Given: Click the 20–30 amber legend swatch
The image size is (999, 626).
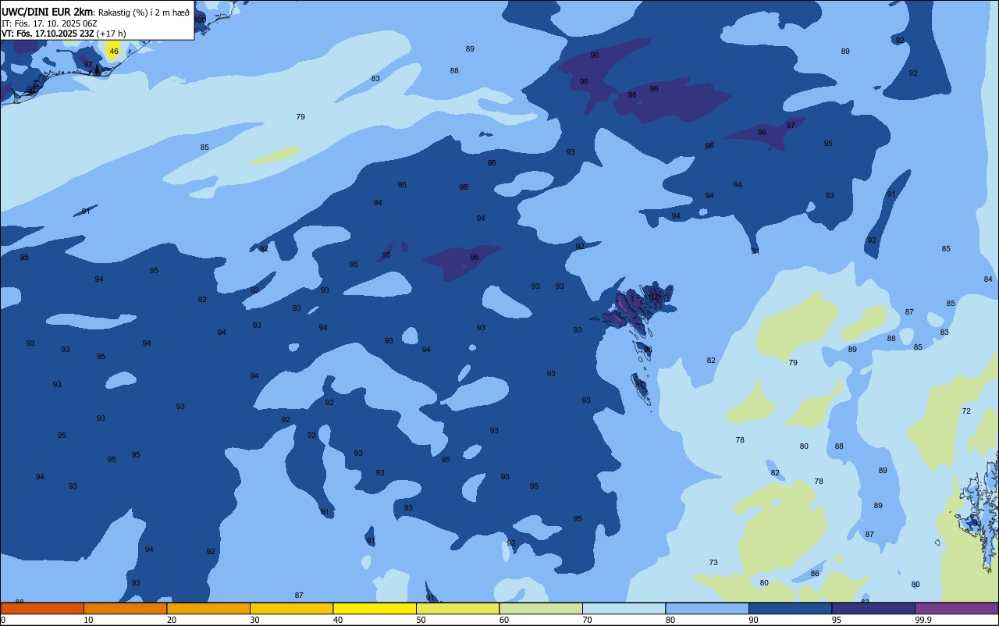Looking at the screenshot, I should [x=208, y=608].
